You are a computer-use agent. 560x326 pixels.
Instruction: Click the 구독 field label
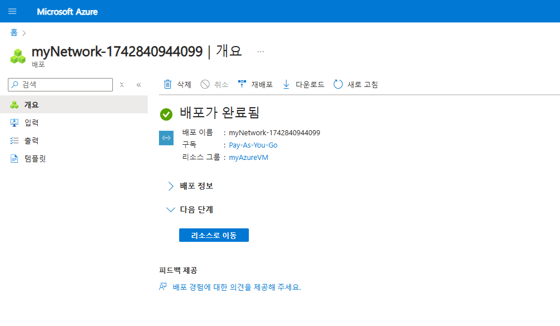[x=189, y=145]
